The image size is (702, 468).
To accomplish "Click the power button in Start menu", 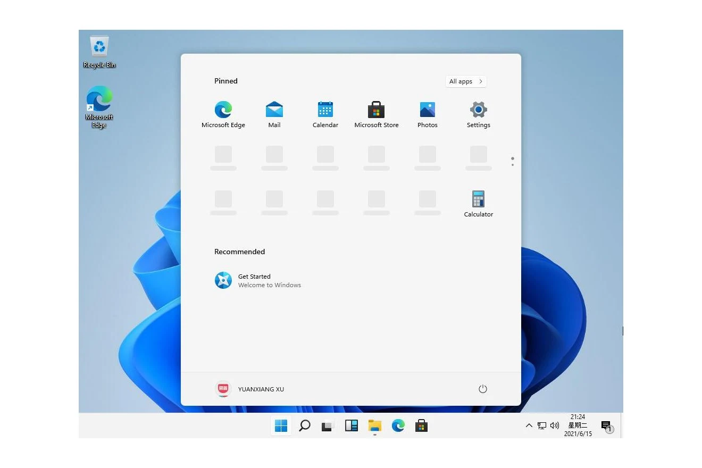I will (x=482, y=389).
